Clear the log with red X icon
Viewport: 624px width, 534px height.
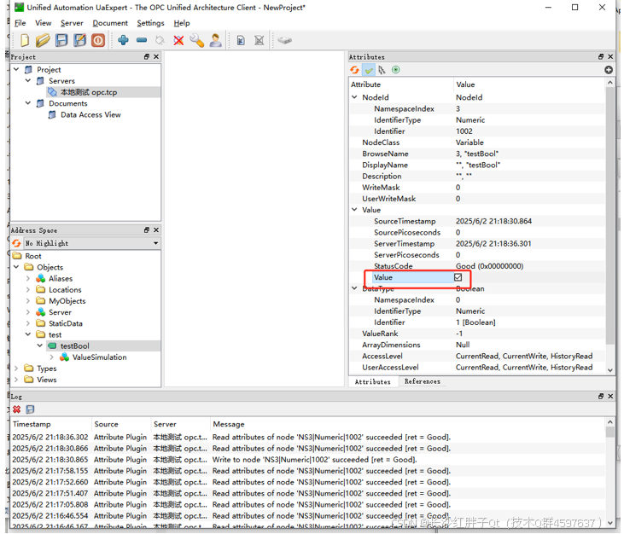tap(16, 409)
